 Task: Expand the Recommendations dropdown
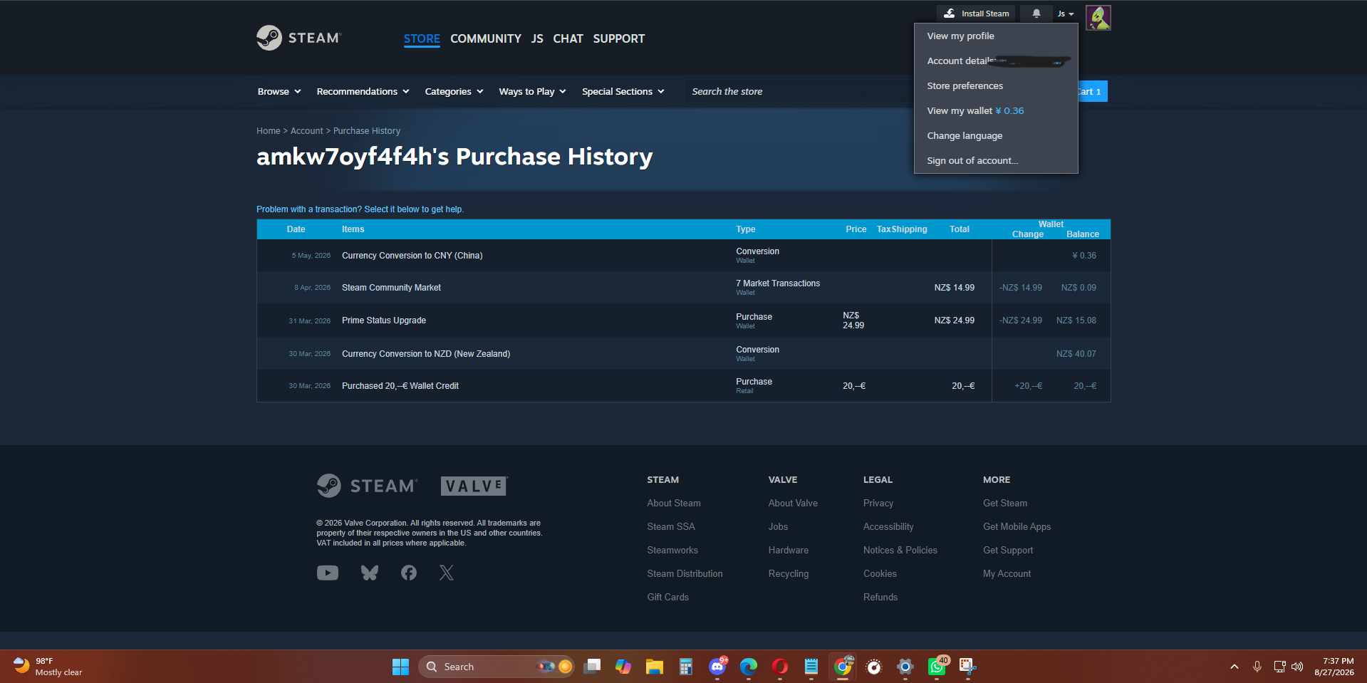pyautogui.click(x=363, y=91)
